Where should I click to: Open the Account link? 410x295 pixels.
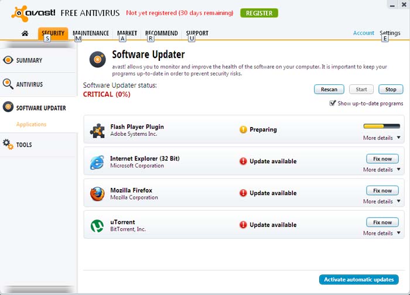point(364,33)
